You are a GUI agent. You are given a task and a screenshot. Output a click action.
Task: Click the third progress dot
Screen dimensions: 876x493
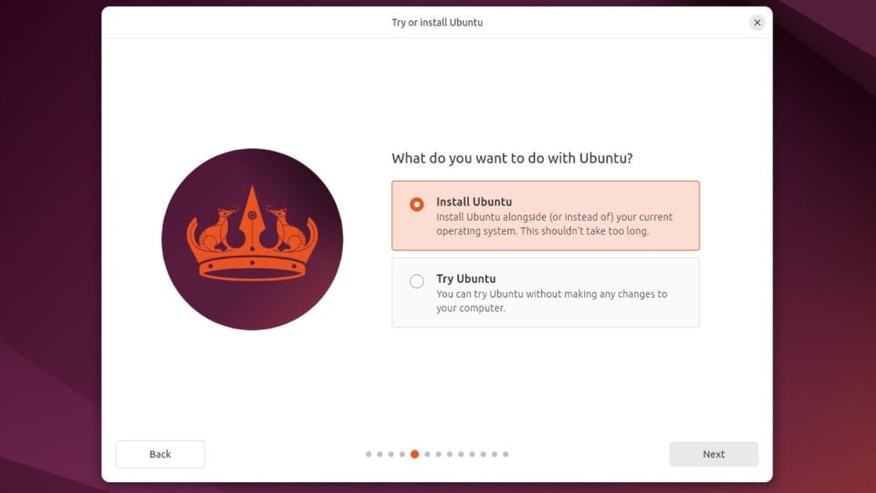click(391, 454)
